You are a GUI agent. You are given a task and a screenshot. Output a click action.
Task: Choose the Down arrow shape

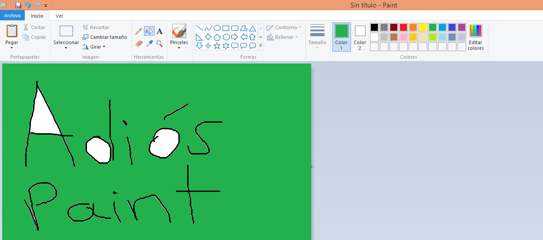click(199, 45)
